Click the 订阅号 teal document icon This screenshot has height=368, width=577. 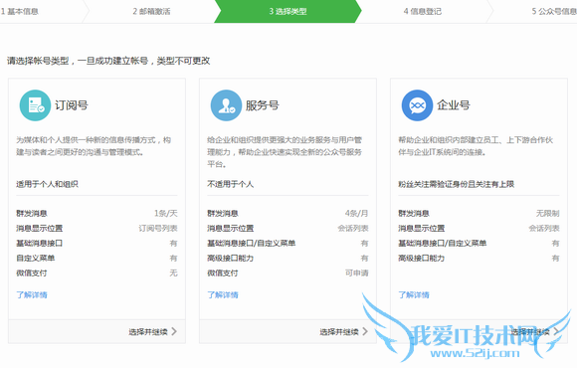35,105
